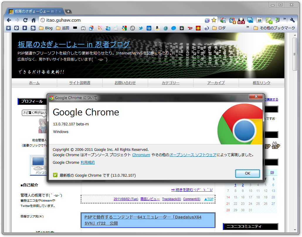302x237 pixels.
Task: Select calendar day 1 link
Action: click(x=235, y=185)
